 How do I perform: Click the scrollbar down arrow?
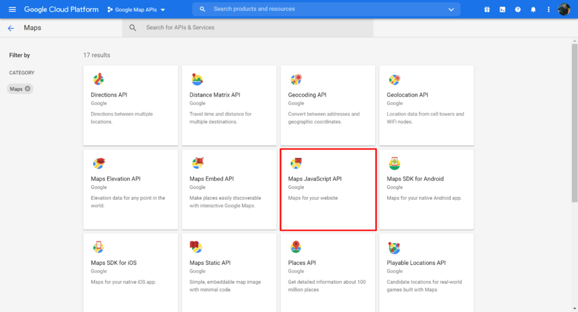pos(575,309)
